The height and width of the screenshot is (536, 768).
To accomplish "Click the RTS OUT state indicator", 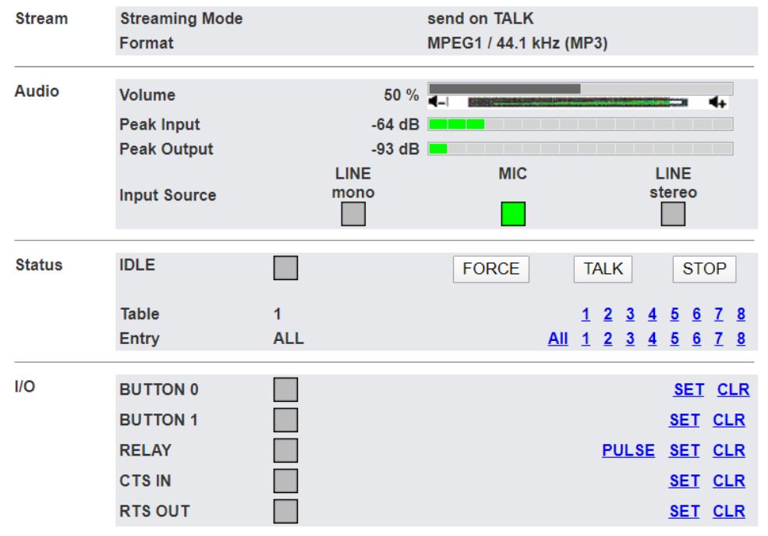I will point(287,512).
